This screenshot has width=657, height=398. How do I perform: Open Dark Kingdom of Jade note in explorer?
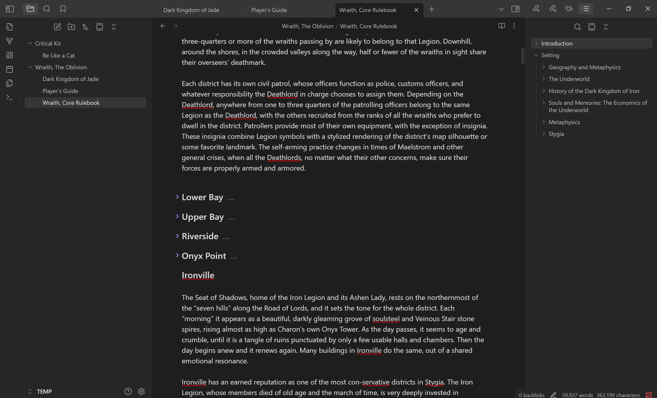70,79
